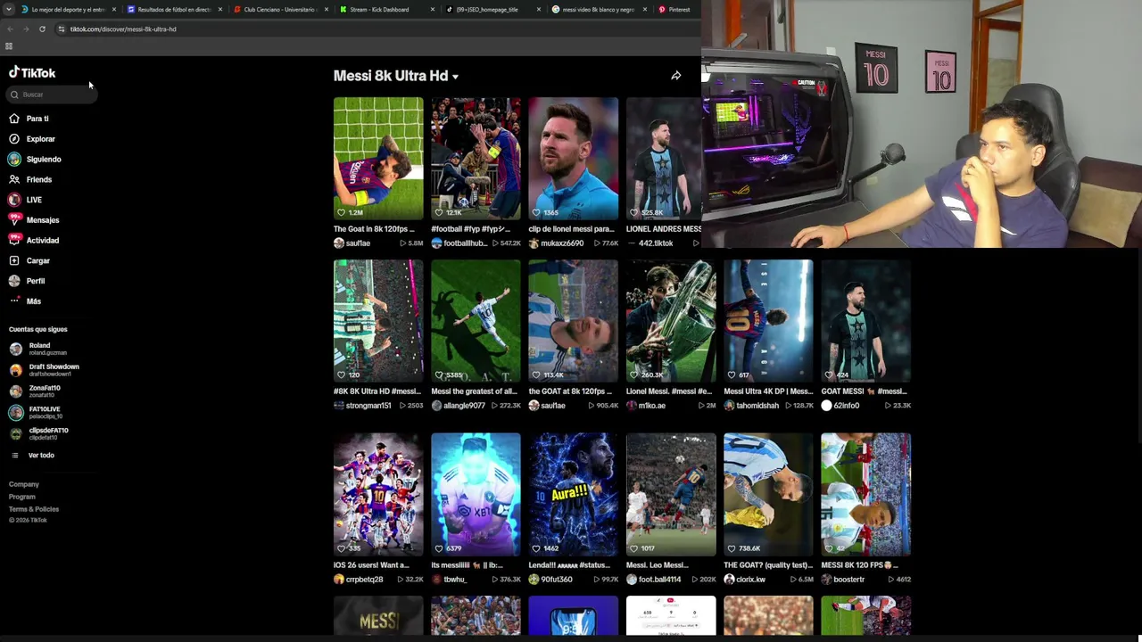Switch to the Resultados de fútbol tab

[x=174, y=10]
